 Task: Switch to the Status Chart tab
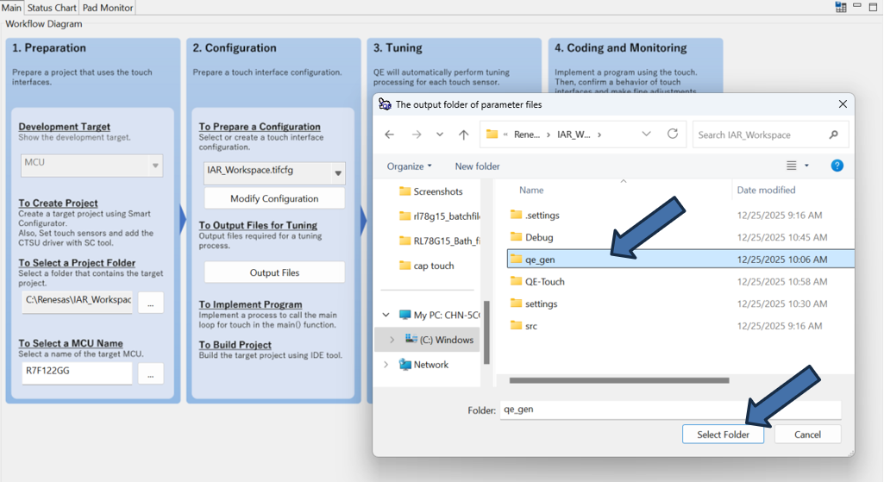tap(52, 8)
